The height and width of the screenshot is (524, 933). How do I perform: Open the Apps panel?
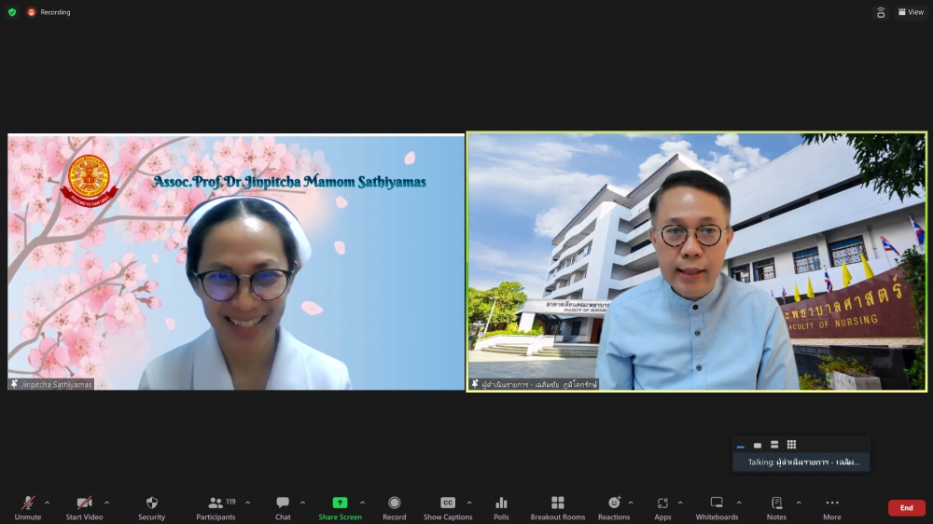(662, 507)
